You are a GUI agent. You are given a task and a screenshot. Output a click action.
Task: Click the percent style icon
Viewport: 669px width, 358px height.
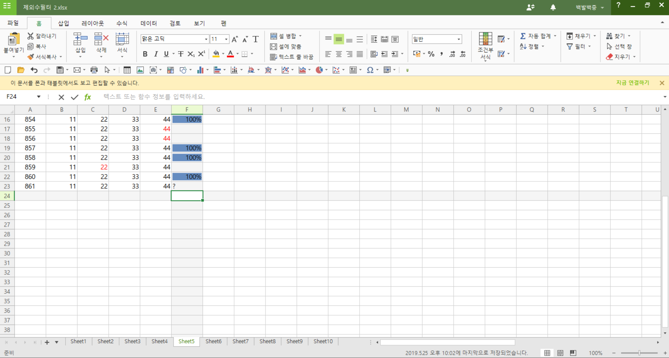431,54
